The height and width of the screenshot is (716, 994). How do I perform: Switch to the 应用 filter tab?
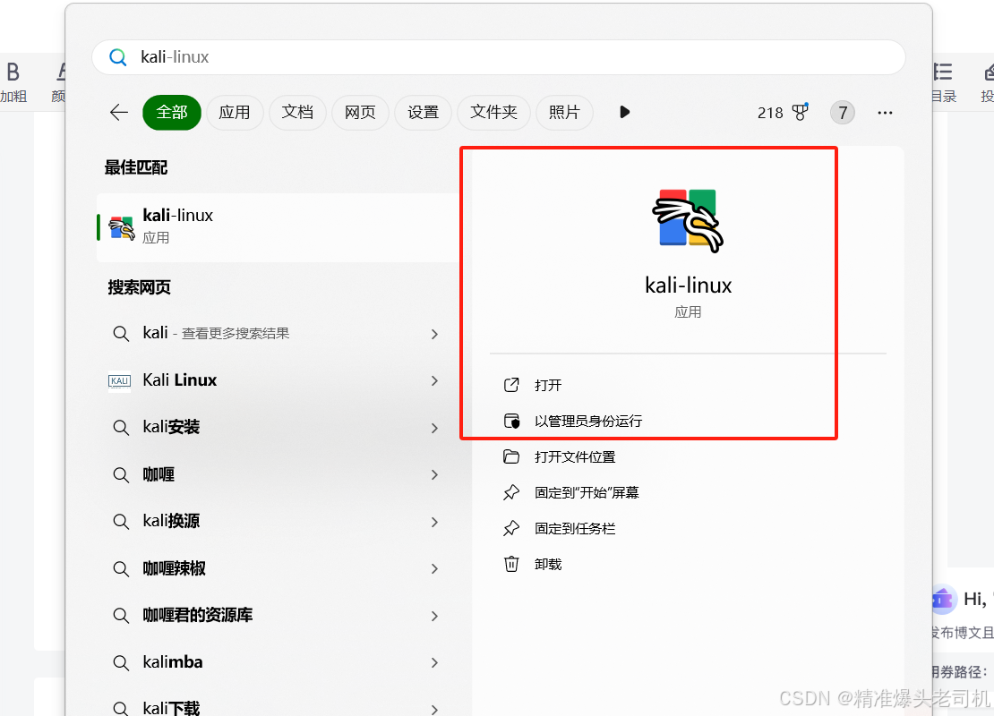point(235,113)
